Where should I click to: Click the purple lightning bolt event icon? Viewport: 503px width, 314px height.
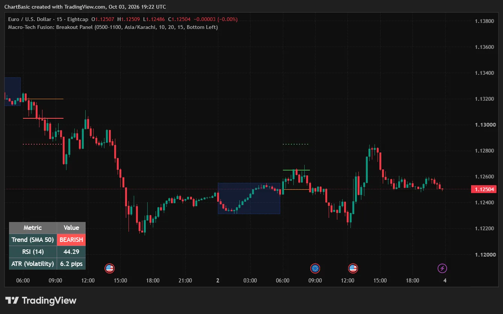point(443,268)
